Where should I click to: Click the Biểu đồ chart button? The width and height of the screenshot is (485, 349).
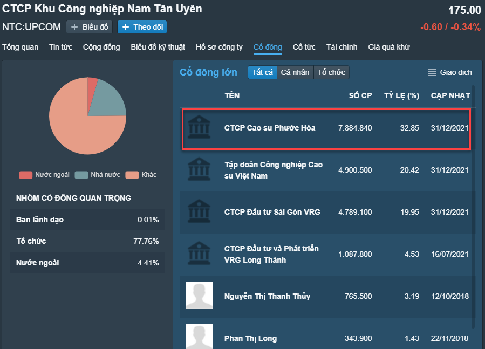[x=90, y=27]
